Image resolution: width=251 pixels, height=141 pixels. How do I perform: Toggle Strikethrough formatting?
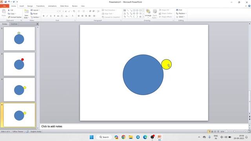pos(58,16)
